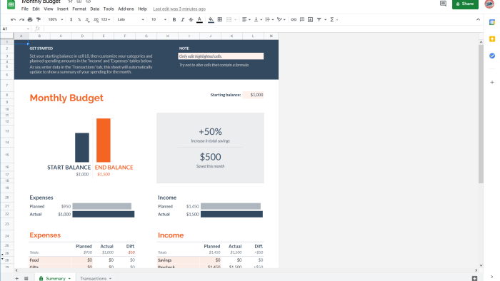This screenshot has height=281, width=500.
Task: Insert a comment
Action: [302, 20]
